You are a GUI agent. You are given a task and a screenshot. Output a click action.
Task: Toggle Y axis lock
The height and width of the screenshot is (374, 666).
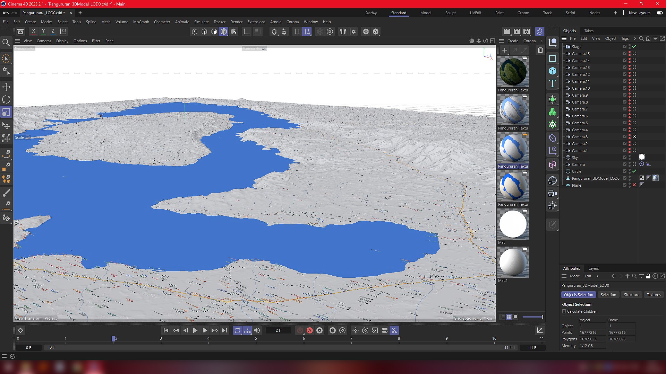click(x=43, y=32)
